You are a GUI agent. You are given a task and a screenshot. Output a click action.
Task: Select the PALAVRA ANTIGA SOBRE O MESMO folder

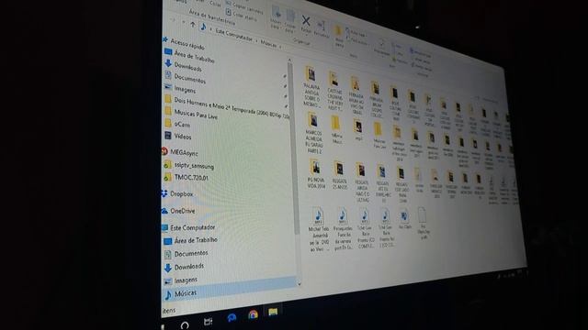coord(311,87)
